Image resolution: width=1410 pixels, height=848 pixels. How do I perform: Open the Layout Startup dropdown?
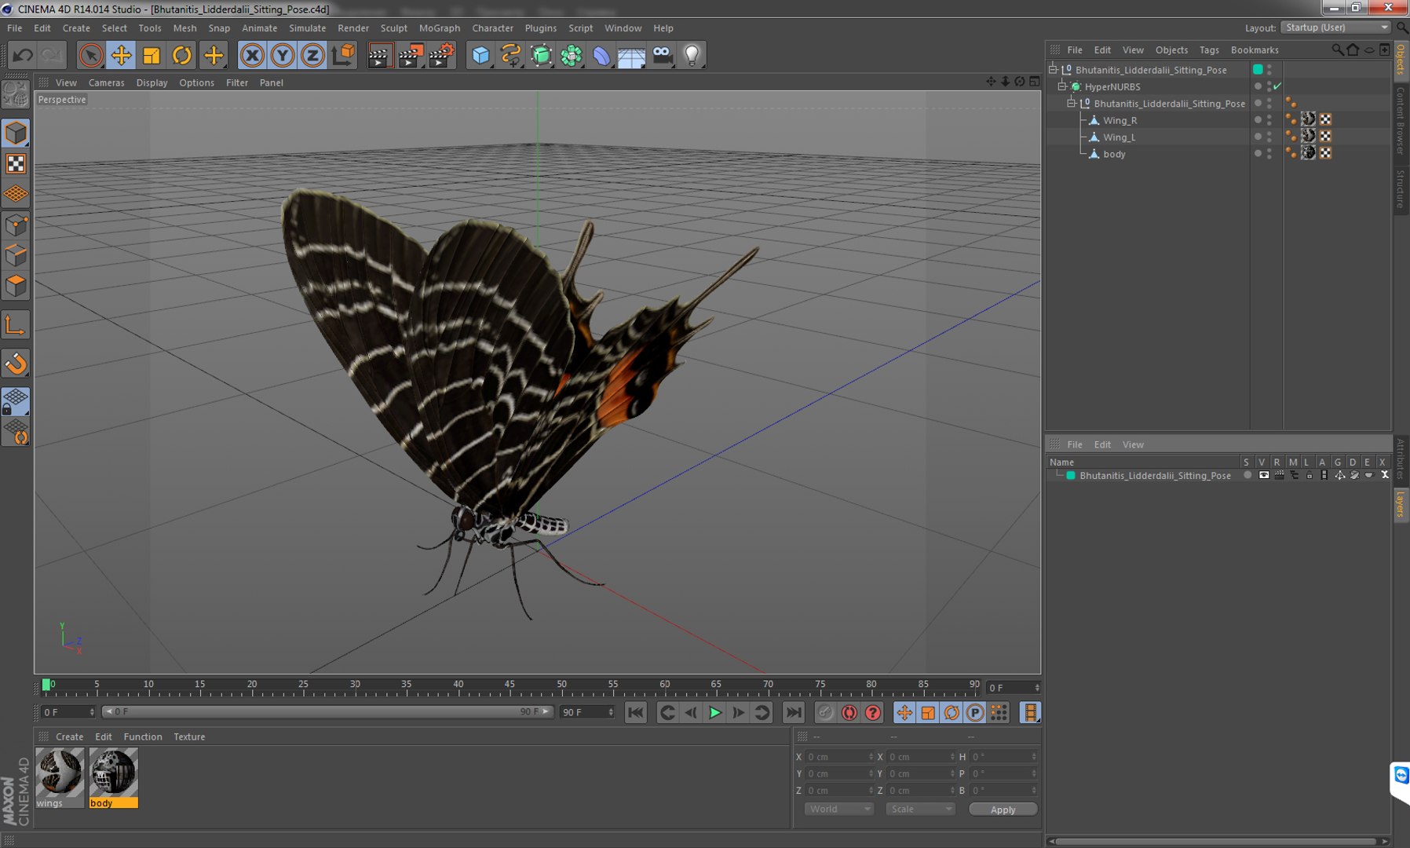click(1336, 27)
